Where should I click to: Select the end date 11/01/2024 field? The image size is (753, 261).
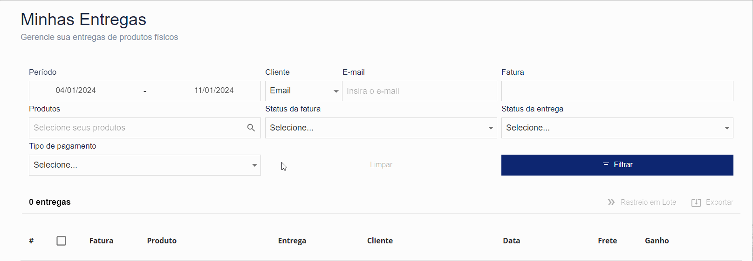[214, 91]
